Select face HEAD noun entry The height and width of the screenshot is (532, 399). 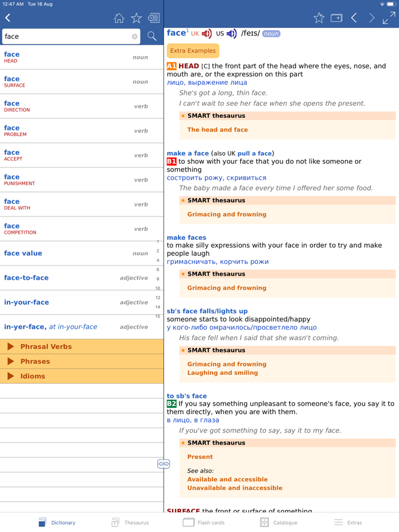click(x=82, y=58)
